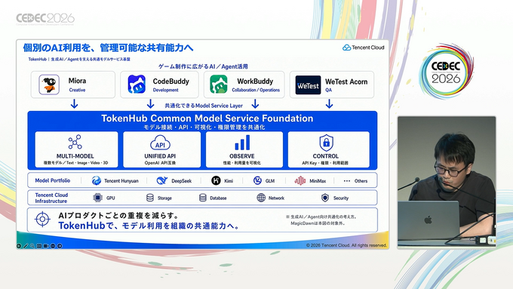Click the slide title '個別のAI利用を、管理可能な共有能力へ'
The image size is (513, 289).
tap(108, 48)
